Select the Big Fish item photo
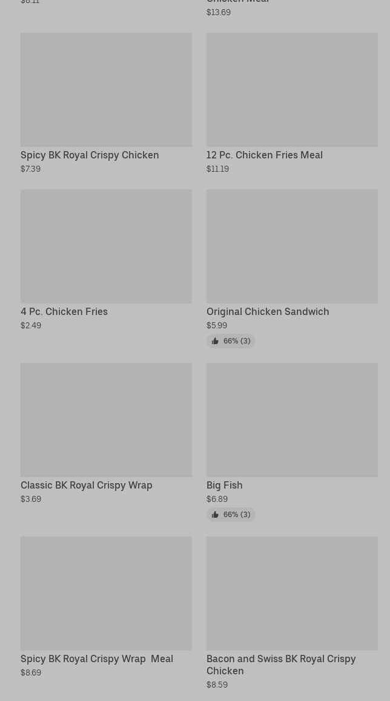 pyautogui.click(x=292, y=420)
